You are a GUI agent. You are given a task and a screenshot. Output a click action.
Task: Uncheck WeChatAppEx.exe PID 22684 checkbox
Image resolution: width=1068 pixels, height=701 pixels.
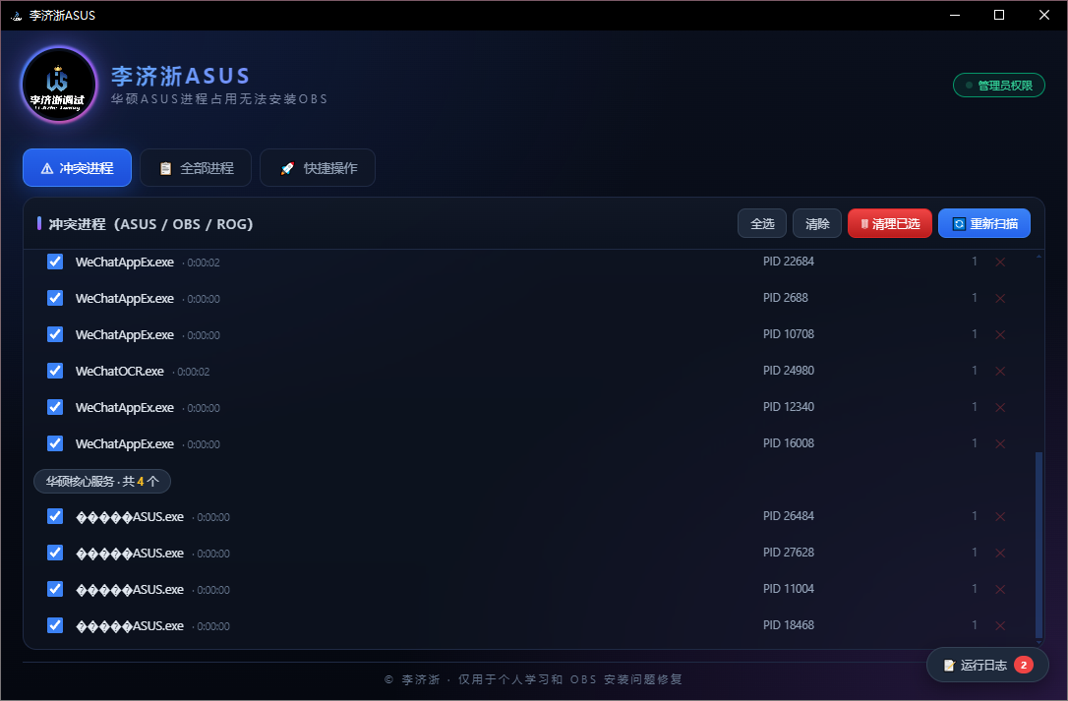point(55,262)
